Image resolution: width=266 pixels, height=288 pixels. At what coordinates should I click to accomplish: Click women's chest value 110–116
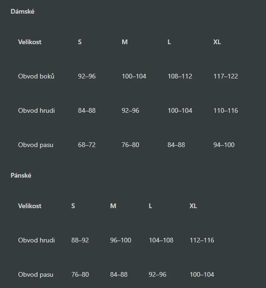[226, 110]
